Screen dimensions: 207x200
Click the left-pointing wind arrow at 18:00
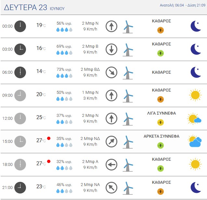(111, 165)
